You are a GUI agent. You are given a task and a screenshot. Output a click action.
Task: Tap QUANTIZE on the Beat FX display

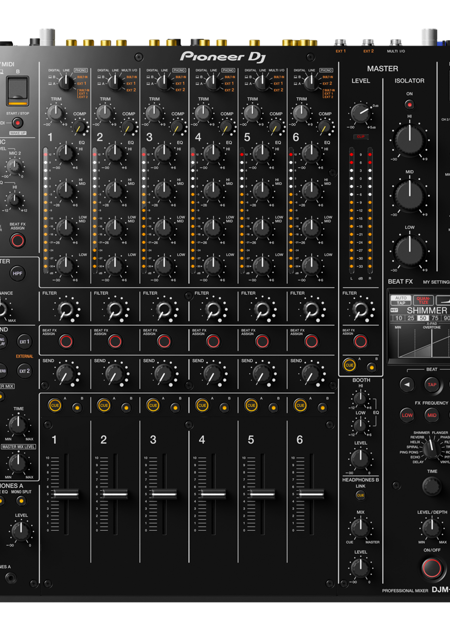pos(423,300)
